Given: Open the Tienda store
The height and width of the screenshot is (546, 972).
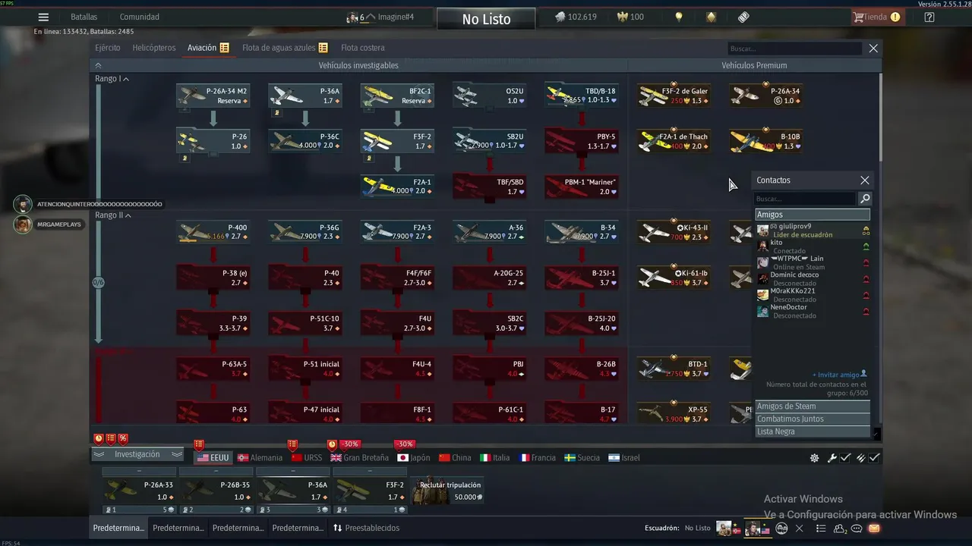Looking at the screenshot, I should pos(876,17).
